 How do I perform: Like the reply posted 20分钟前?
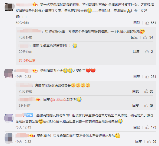click(149, 52)
